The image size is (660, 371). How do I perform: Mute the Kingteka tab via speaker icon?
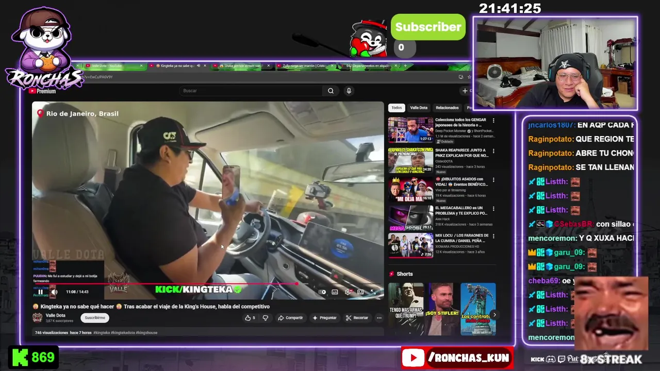pyautogui.click(x=199, y=66)
